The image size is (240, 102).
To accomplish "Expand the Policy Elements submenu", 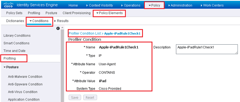I will pos(109,13).
